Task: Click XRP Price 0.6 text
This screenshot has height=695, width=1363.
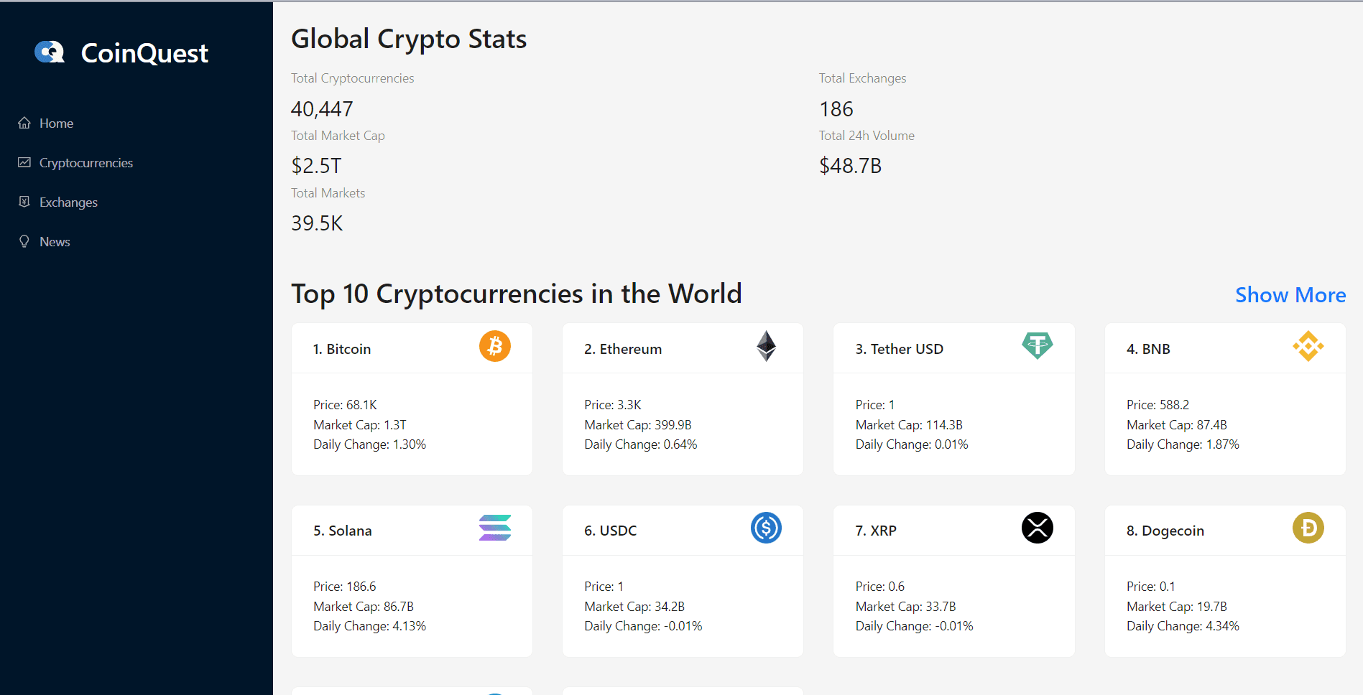Action: point(880,587)
